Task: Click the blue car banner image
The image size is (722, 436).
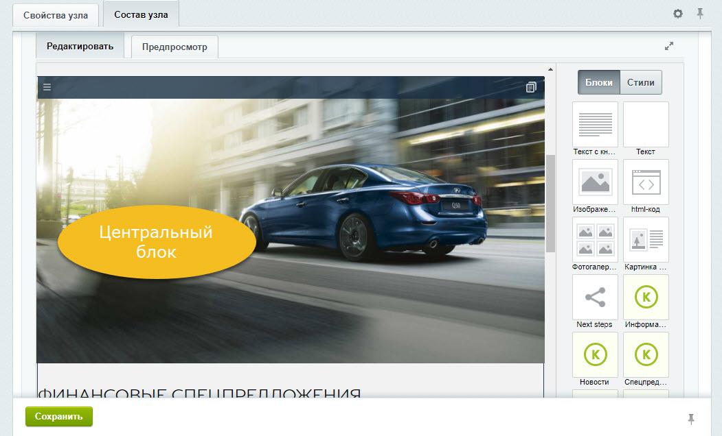Action: pyautogui.click(x=291, y=219)
